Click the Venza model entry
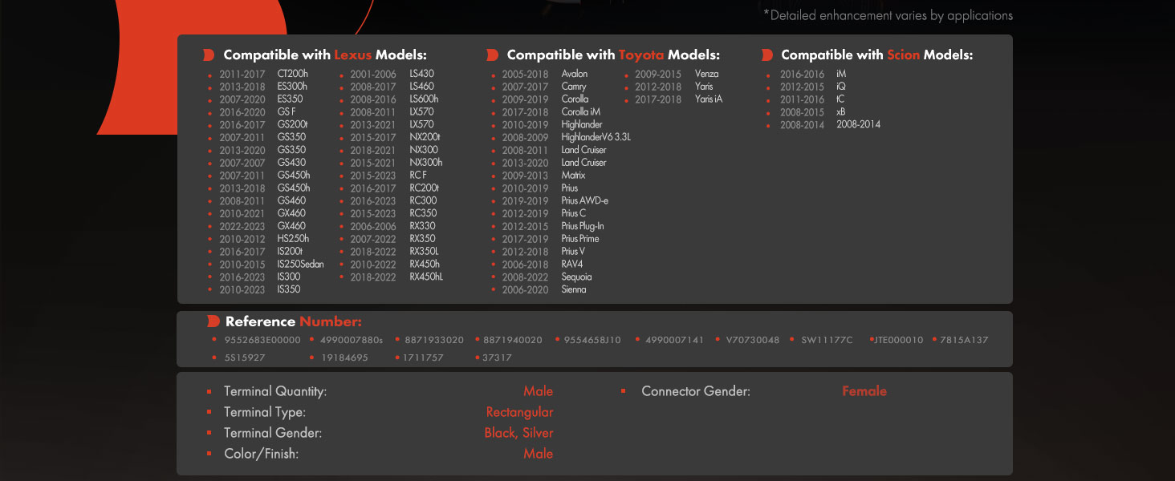The image size is (1175, 481). pos(707,74)
